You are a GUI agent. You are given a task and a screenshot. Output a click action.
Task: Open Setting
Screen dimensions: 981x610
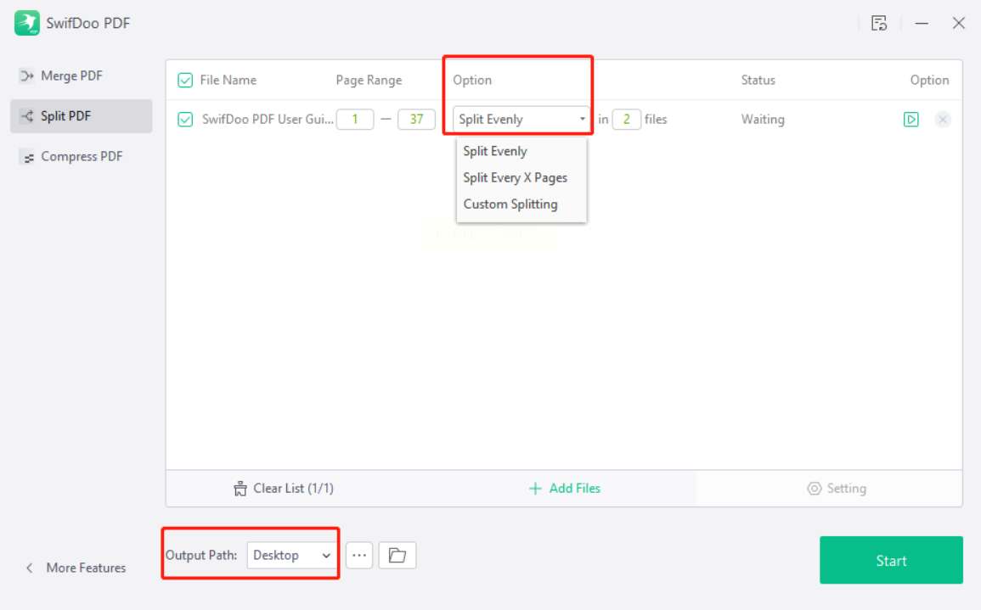pos(837,488)
